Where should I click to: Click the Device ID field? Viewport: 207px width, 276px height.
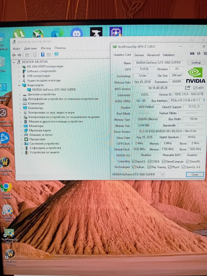pyautogui.click(x=189, y=94)
